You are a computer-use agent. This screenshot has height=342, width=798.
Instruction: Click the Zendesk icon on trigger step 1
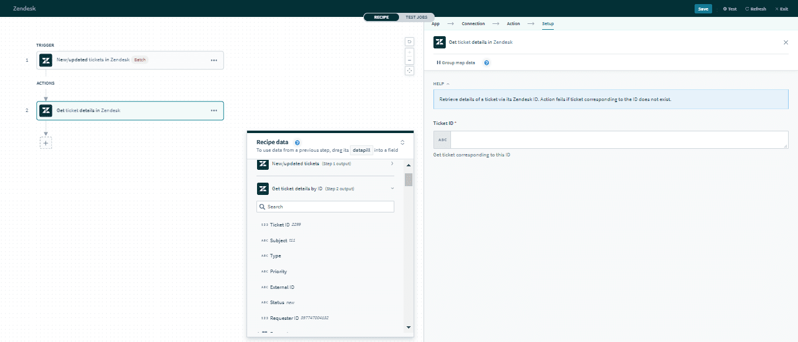pyautogui.click(x=46, y=60)
